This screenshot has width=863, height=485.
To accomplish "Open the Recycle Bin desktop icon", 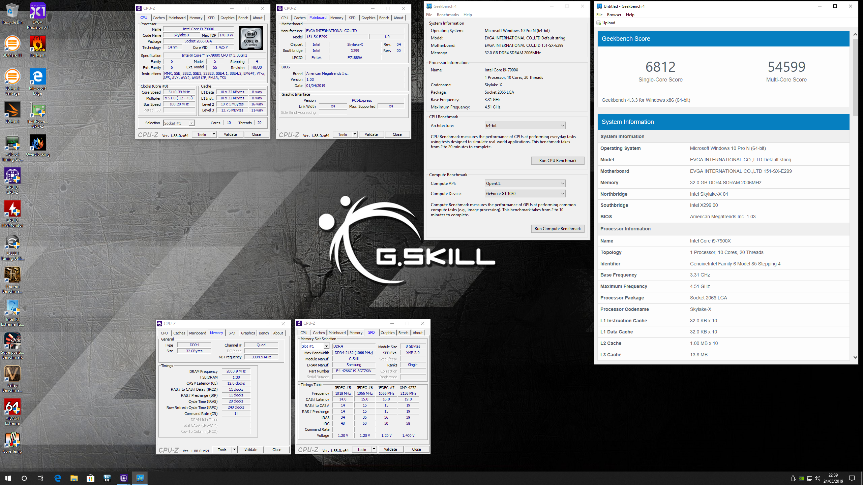I will (x=12, y=14).
